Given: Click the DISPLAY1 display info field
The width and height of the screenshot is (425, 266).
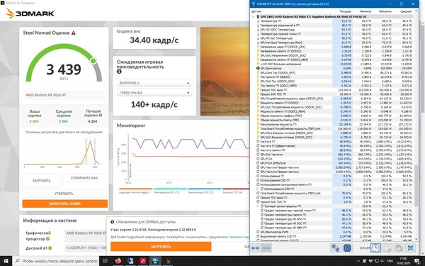Looking at the screenshot, I should point(86,248).
